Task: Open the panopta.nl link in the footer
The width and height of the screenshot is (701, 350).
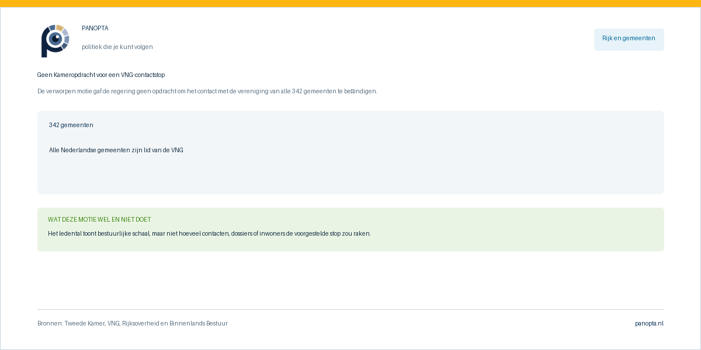Action: tap(650, 323)
